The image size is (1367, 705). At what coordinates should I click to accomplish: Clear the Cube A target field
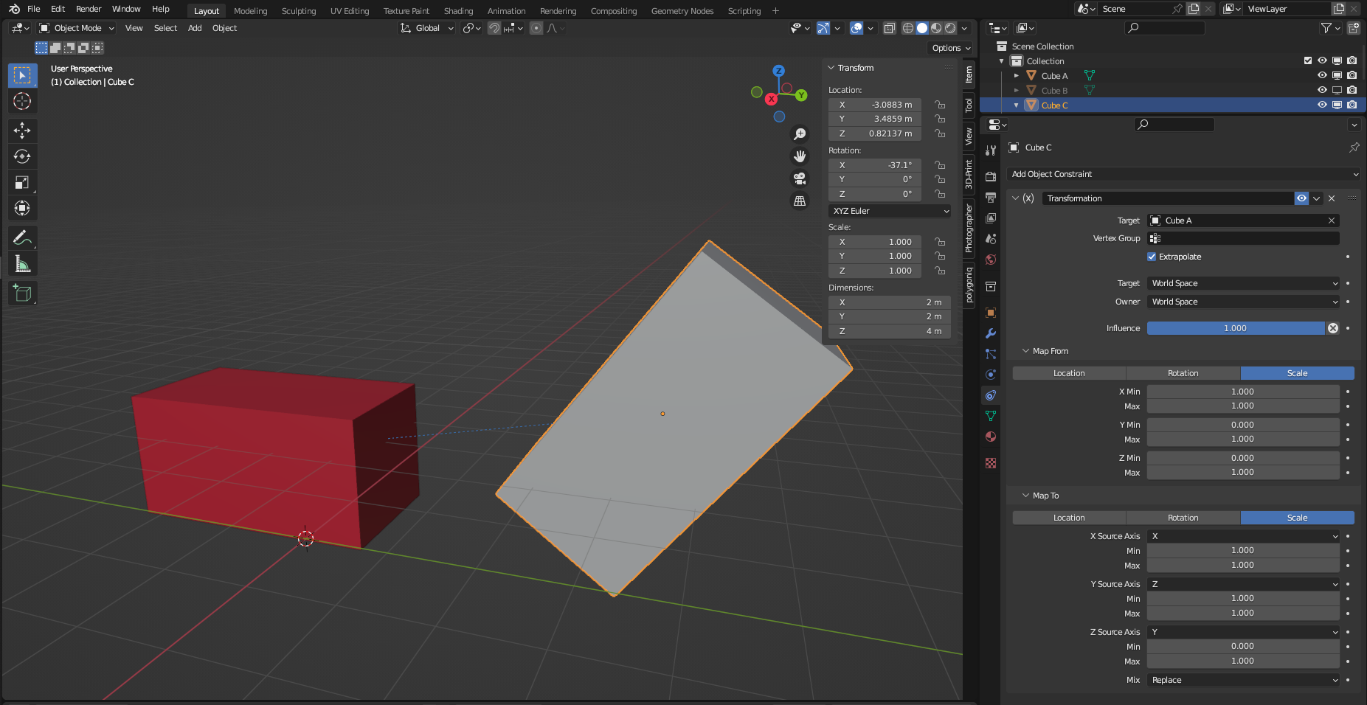[x=1332, y=220]
